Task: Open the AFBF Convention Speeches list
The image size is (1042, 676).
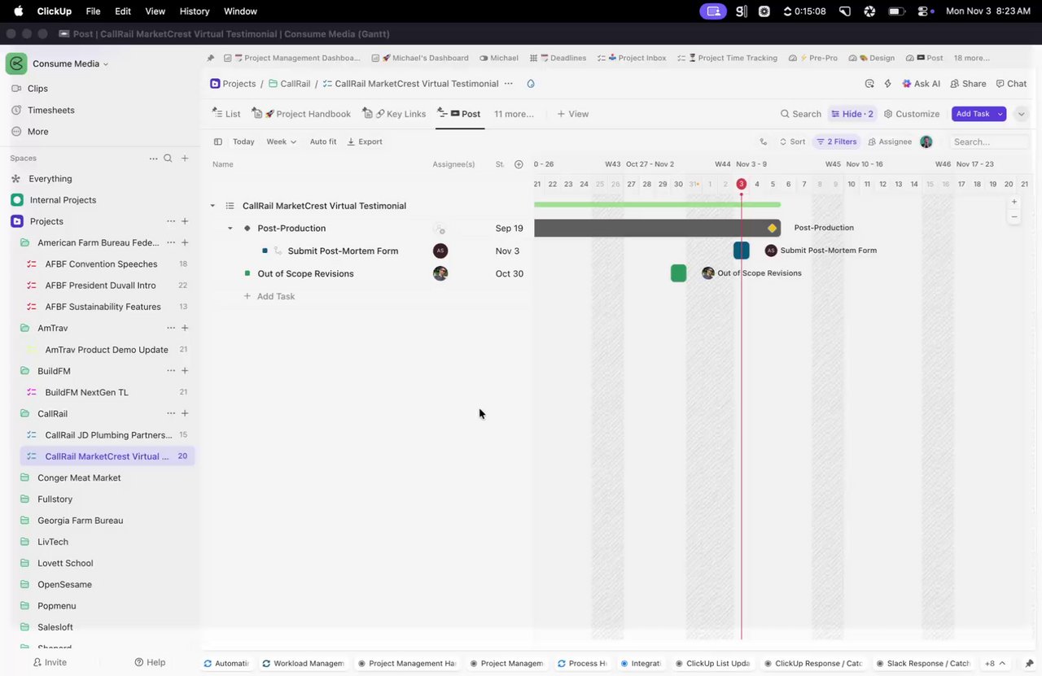Action: [x=101, y=264]
